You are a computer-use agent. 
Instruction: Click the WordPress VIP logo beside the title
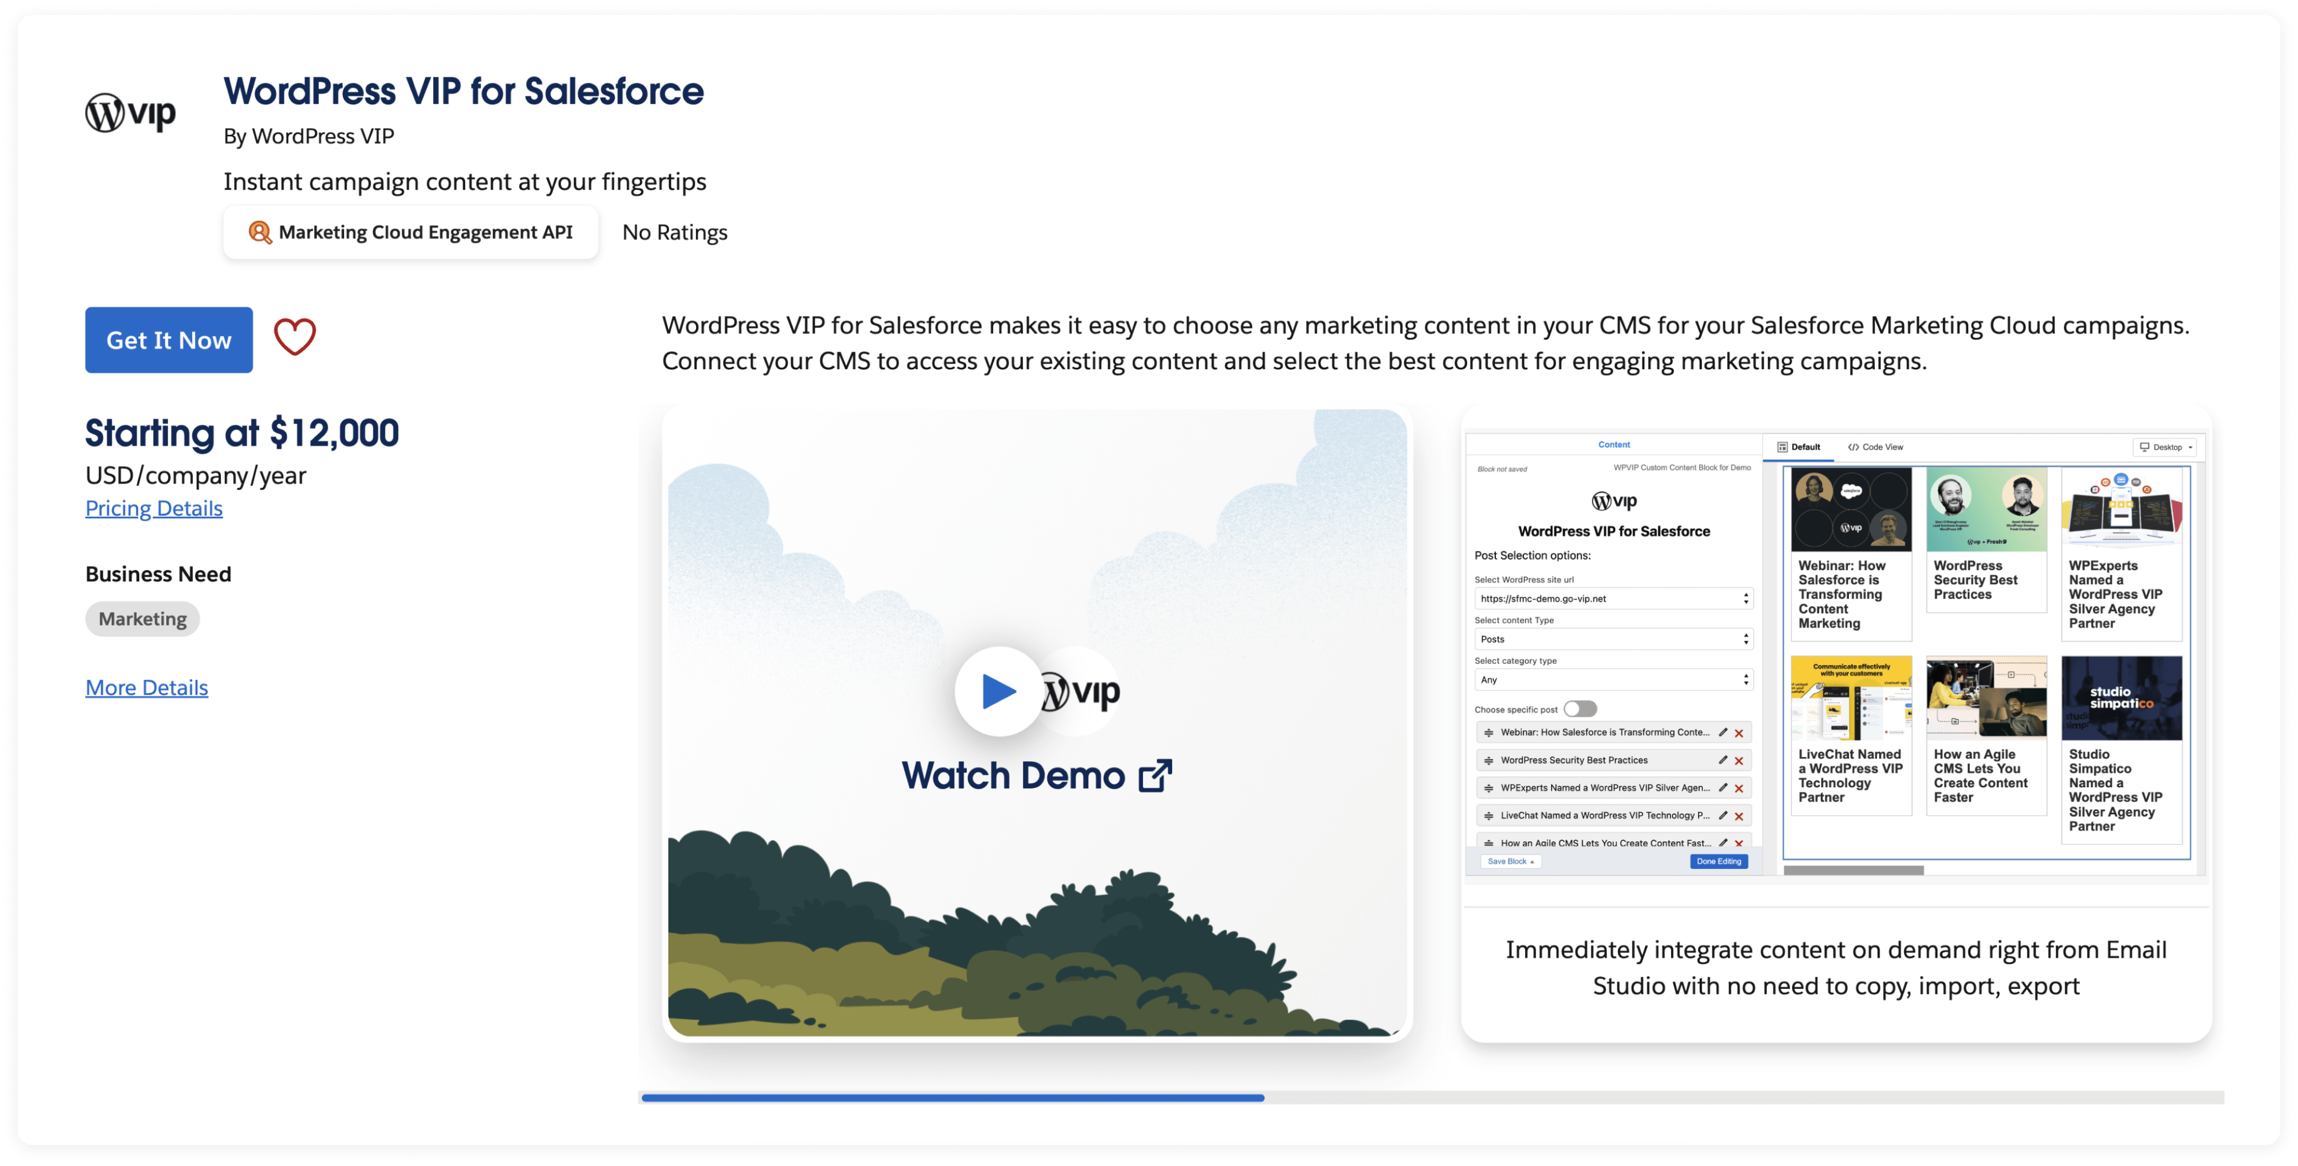(130, 112)
